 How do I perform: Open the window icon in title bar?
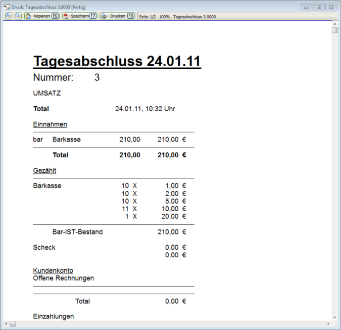click(x=7, y=7)
